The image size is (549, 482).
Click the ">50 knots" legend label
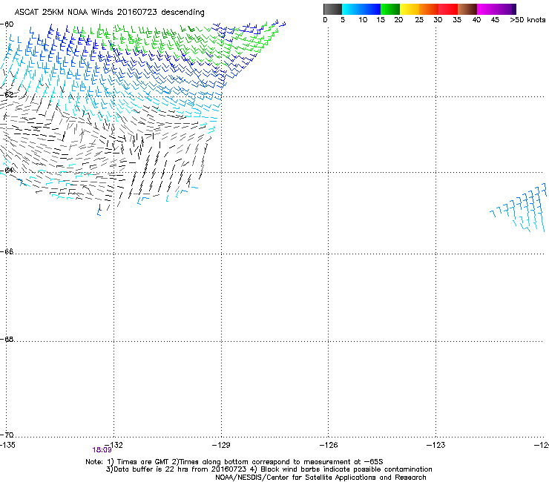coord(527,20)
